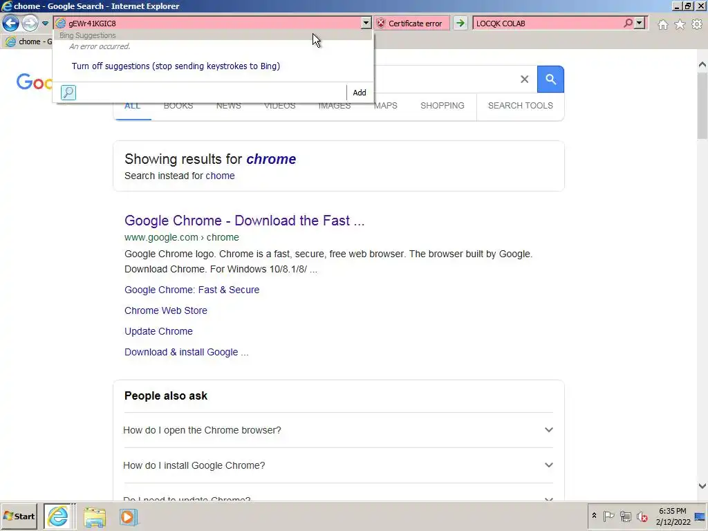Select the 'chome - G' browser tab
The height and width of the screenshot is (531, 708).
[x=28, y=41]
